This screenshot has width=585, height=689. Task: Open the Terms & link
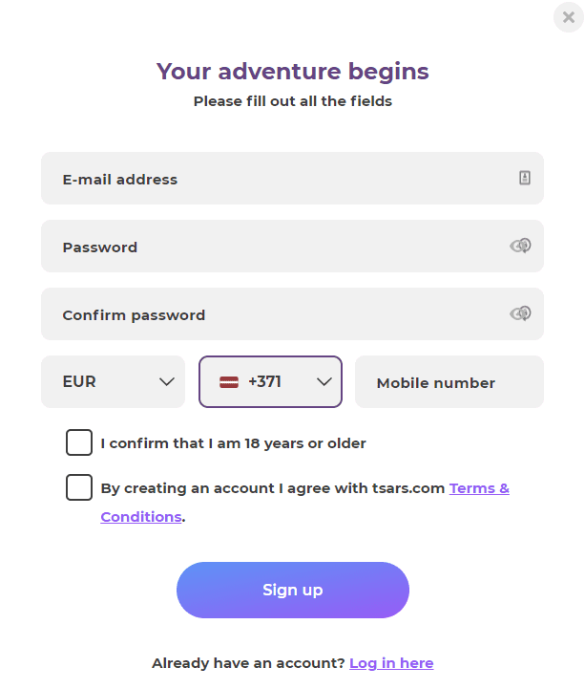(479, 488)
